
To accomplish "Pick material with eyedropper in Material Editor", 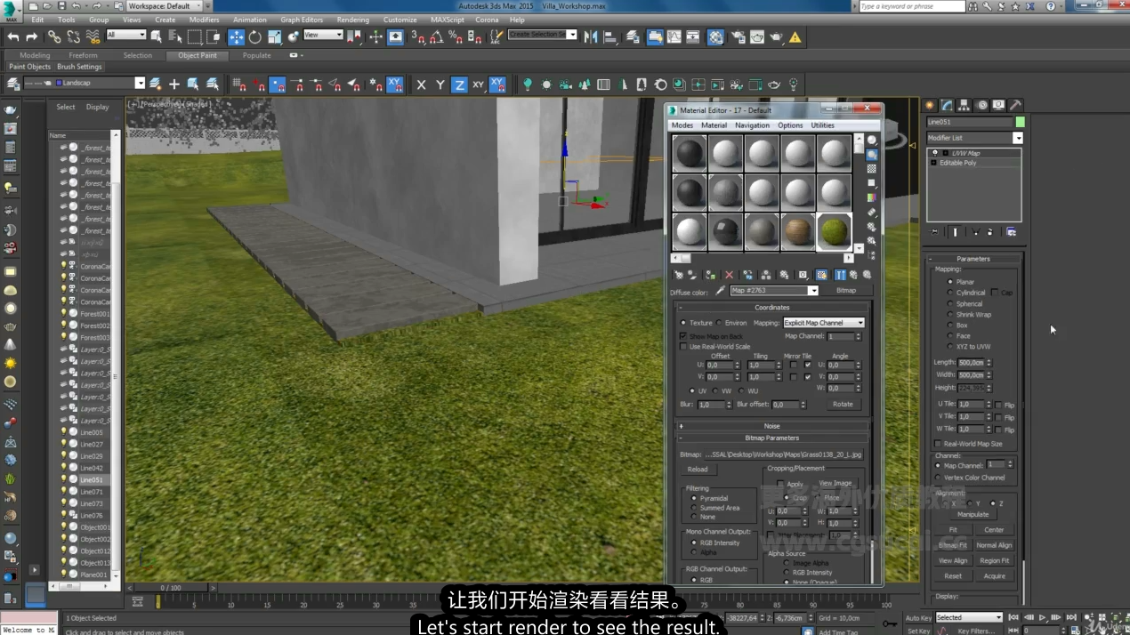I will (720, 291).
